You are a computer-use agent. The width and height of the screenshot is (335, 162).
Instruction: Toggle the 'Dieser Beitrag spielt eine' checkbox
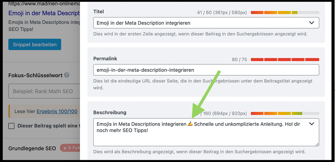click(11, 126)
